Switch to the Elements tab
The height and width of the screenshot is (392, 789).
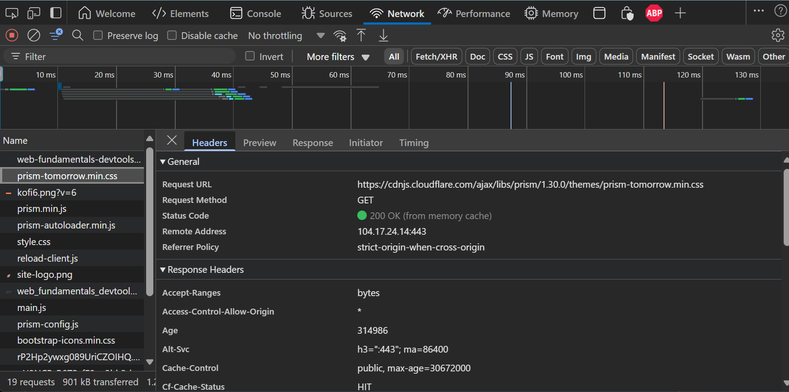180,13
